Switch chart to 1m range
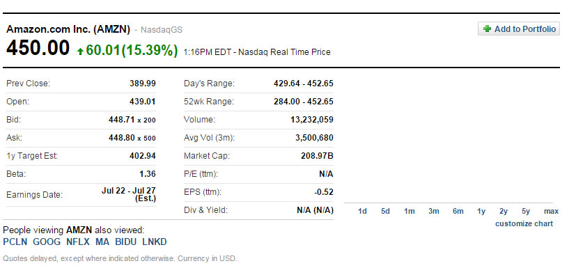Screen dimensions: 576x268 [x=410, y=211]
